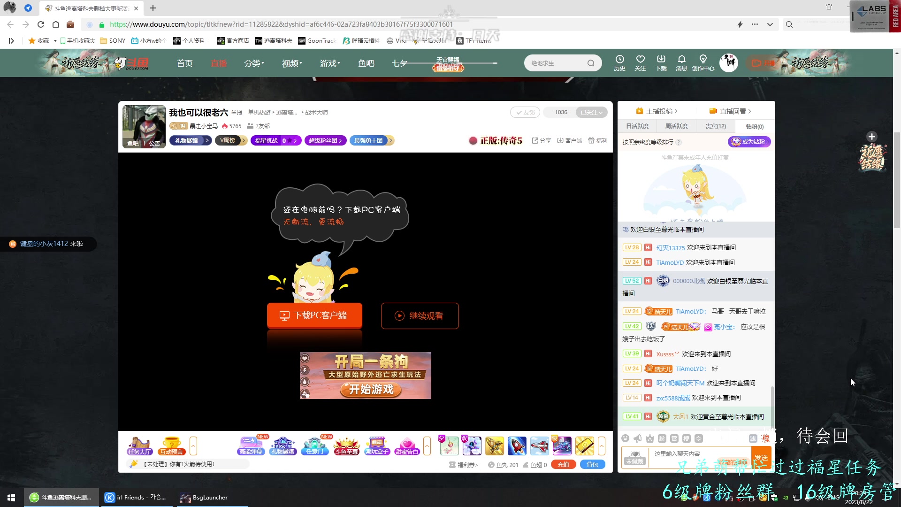Expand the 游戏 games dropdown
901x507 pixels.
(x=330, y=63)
